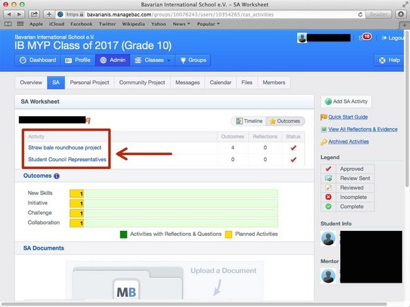Select the SA tab
The height and width of the screenshot is (307, 410).
tap(56, 82)
